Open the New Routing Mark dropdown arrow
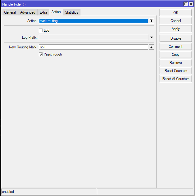Viewport: 195px width, 196px height. click(151, 47)
